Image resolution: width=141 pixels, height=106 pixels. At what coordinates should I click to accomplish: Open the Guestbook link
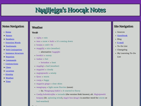click(x=122, y=36)
